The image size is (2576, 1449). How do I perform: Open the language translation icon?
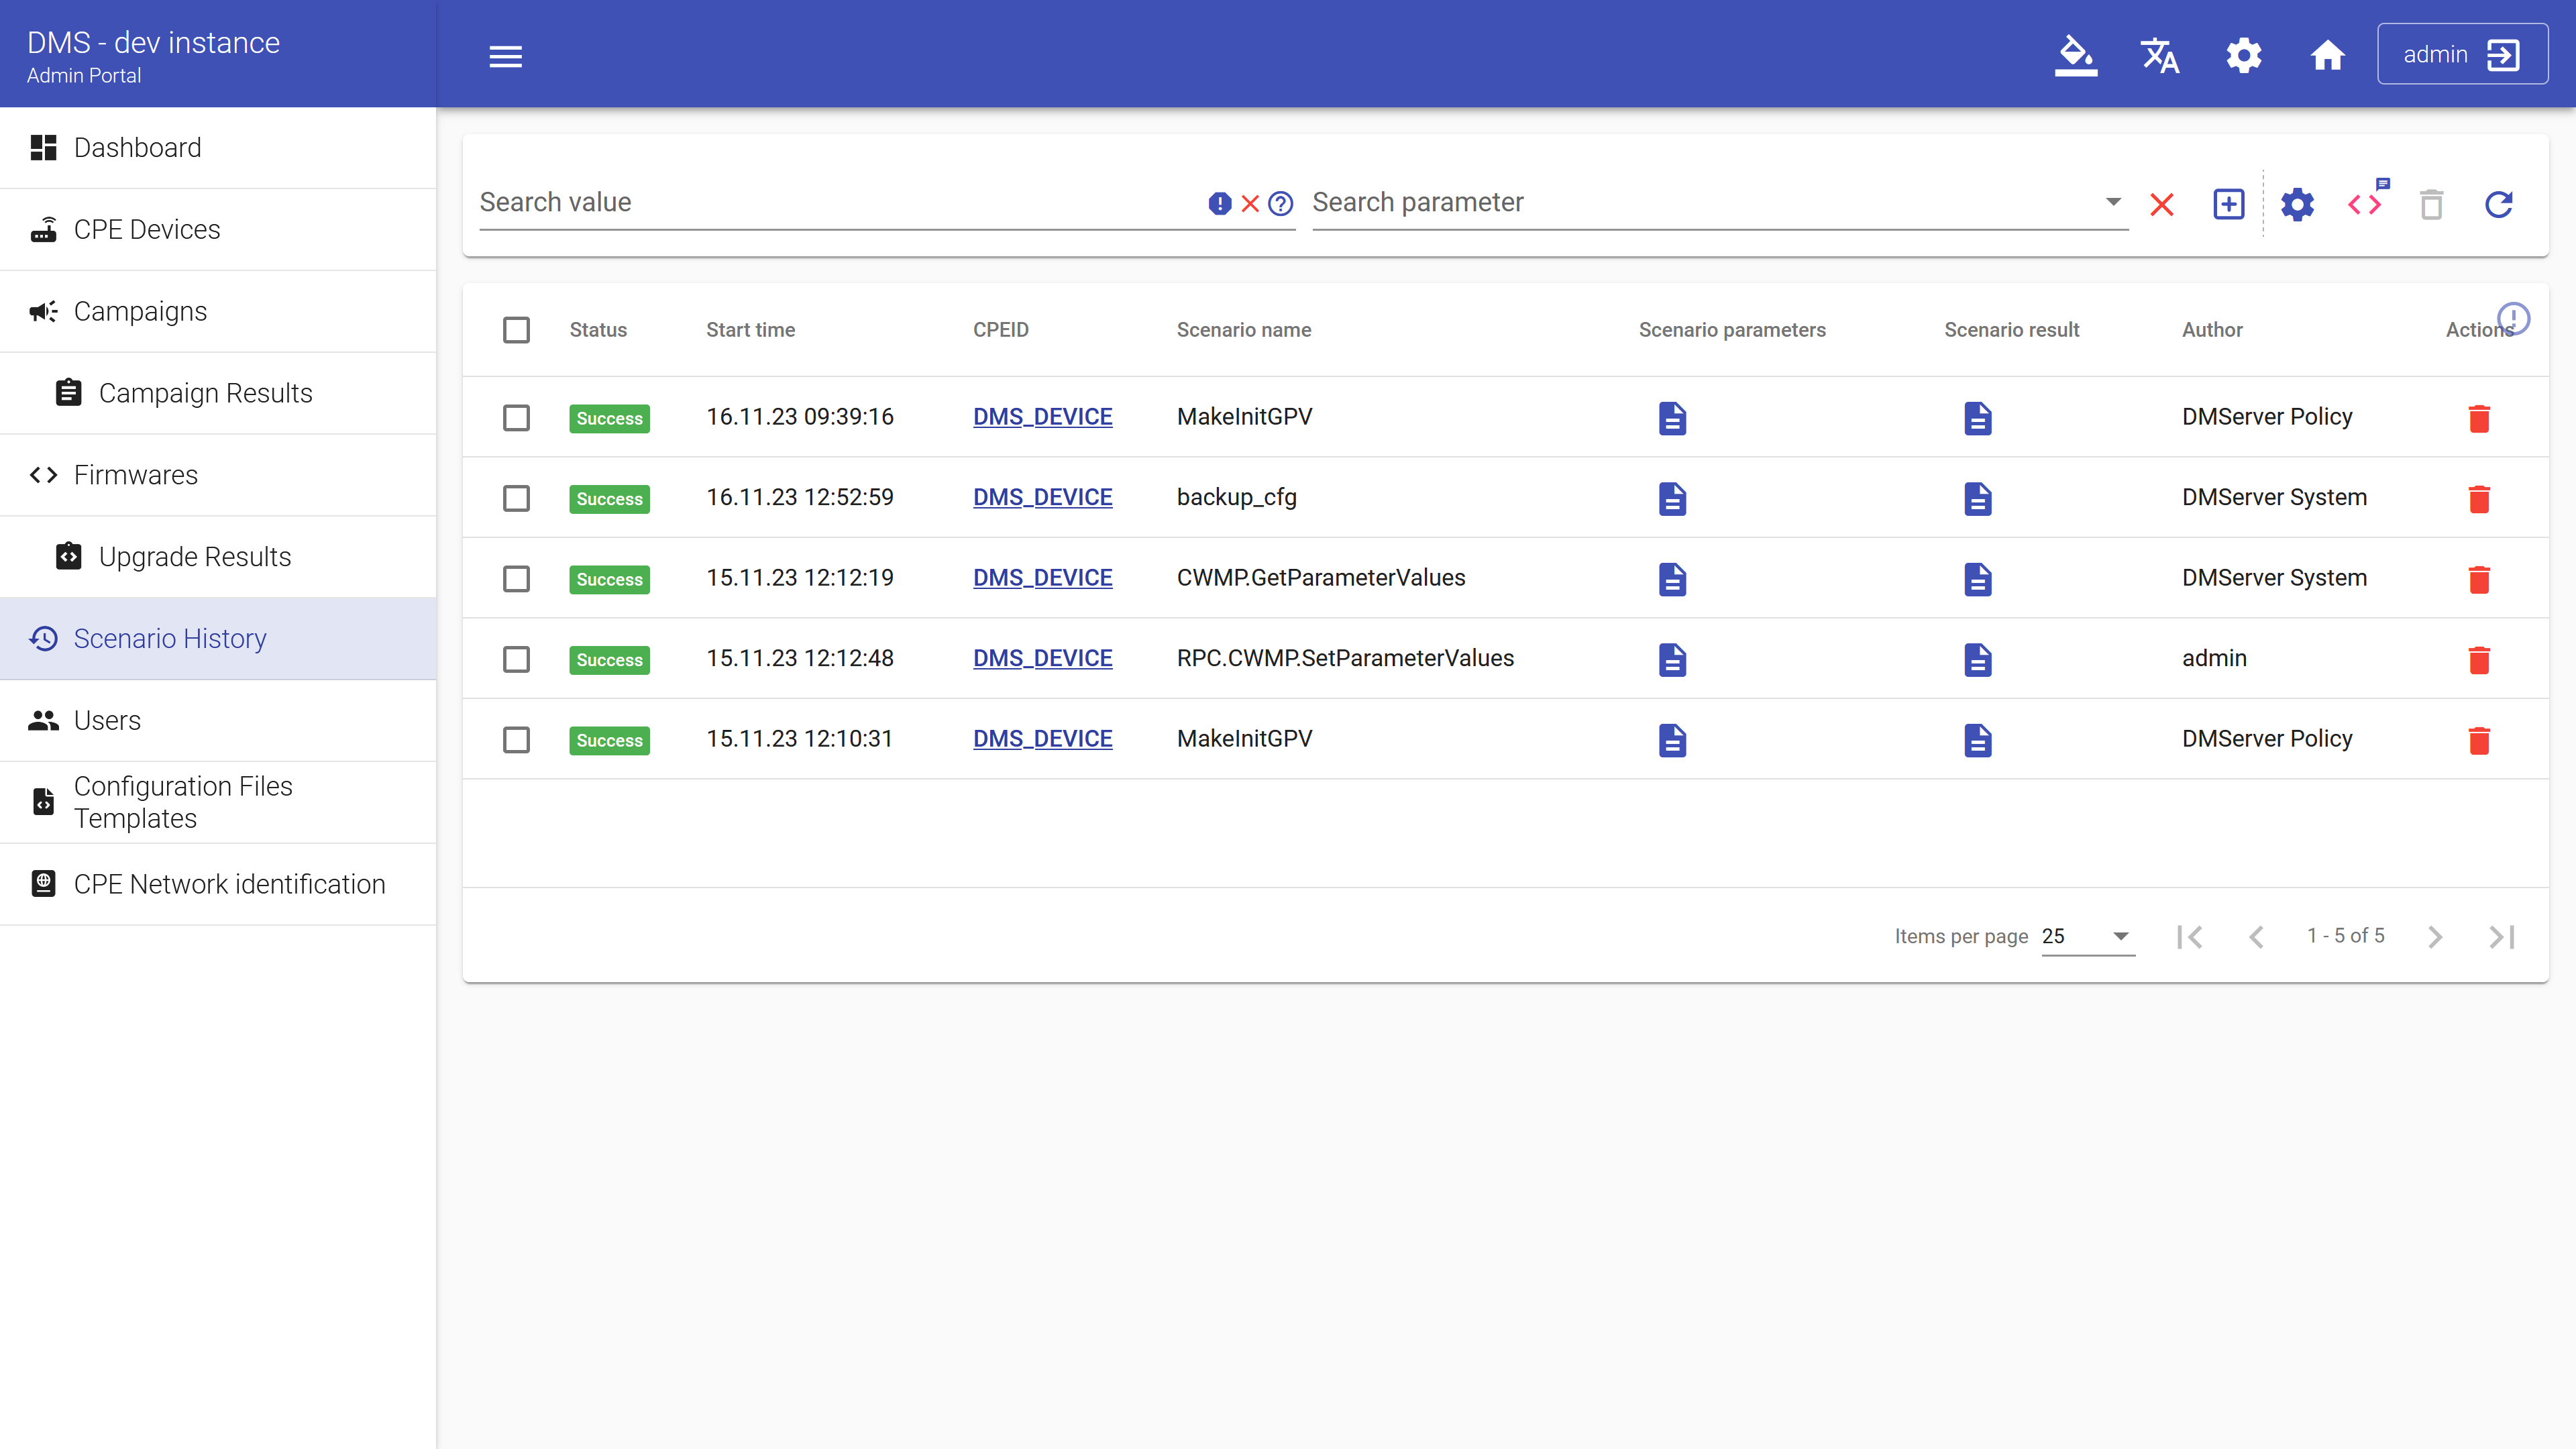[2159, 55]
